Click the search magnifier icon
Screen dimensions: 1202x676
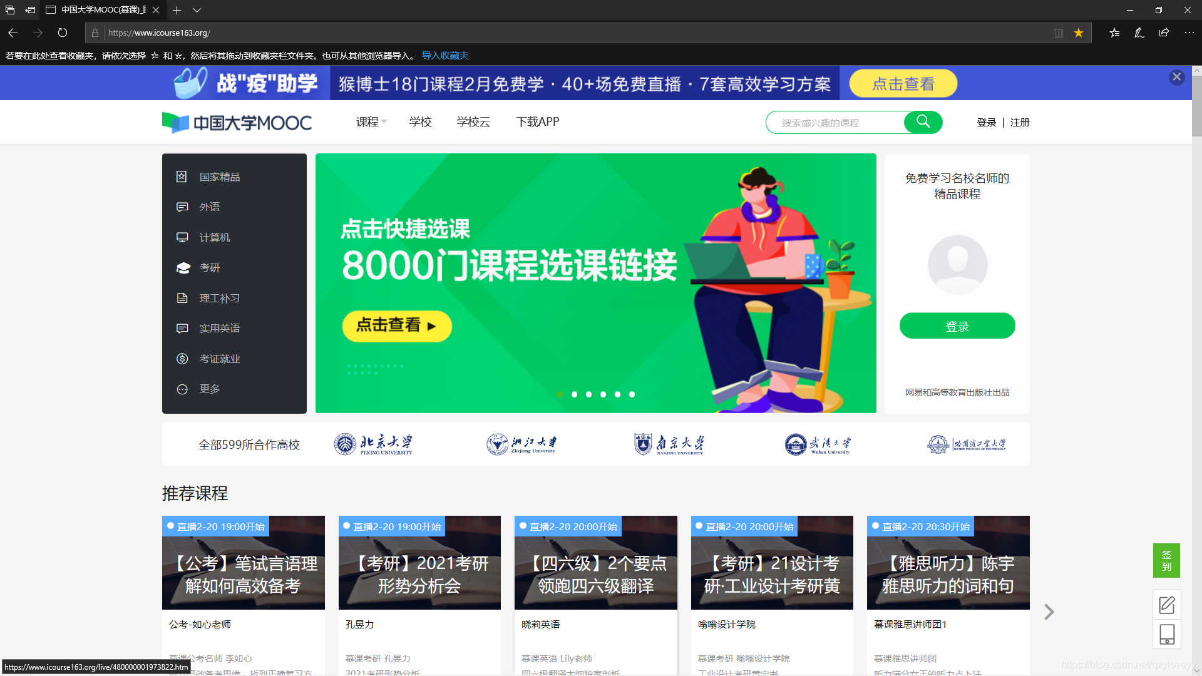tap(923, 122)
